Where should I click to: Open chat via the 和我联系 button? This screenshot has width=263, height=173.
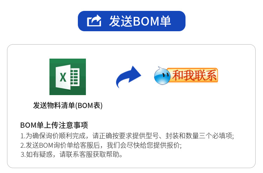[x=186, y=76]
